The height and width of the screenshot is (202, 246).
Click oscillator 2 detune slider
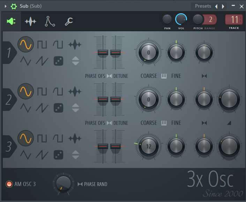point(115,99)
